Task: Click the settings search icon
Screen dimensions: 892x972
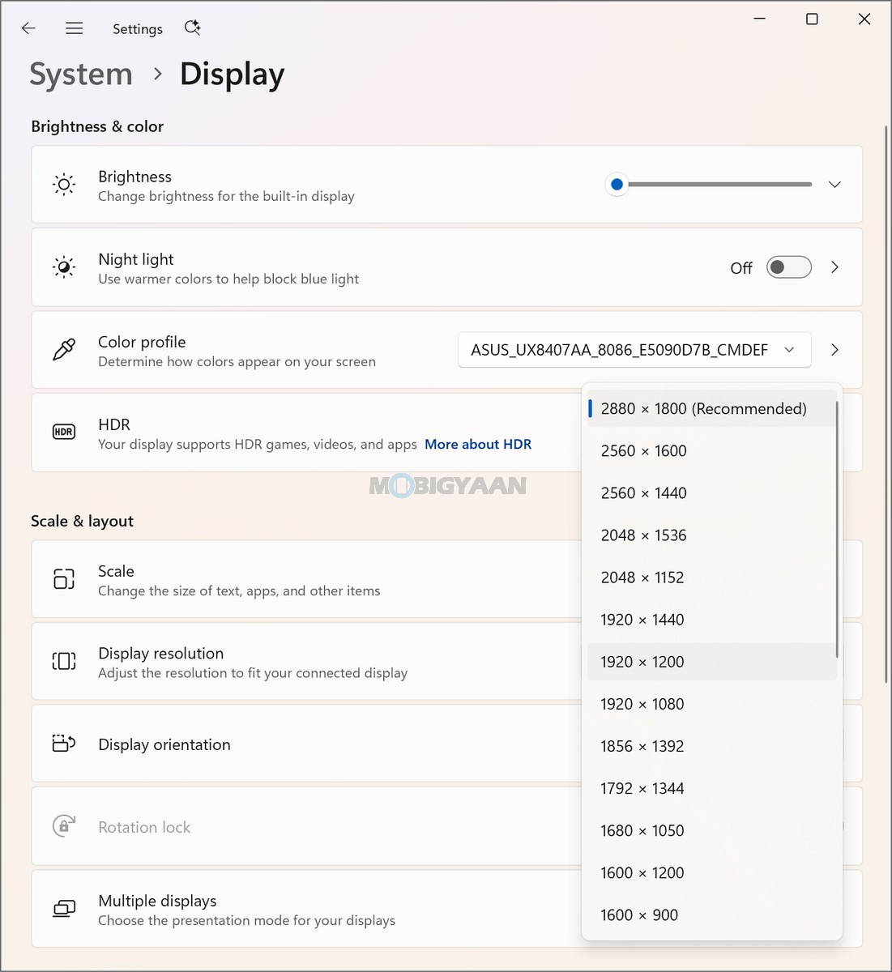Action: [192, 28]
